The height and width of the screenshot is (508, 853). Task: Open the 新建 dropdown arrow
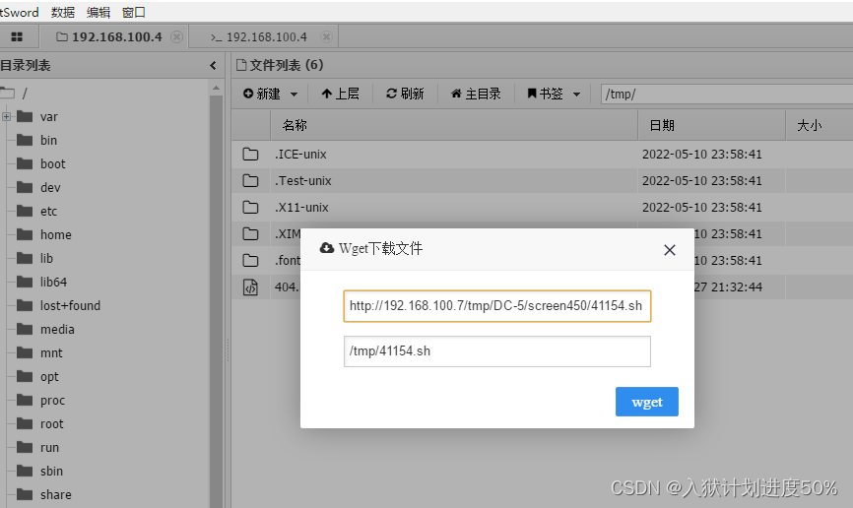tap(294, 95)
